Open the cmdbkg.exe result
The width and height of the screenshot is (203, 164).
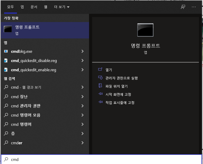tap(45, 51)
